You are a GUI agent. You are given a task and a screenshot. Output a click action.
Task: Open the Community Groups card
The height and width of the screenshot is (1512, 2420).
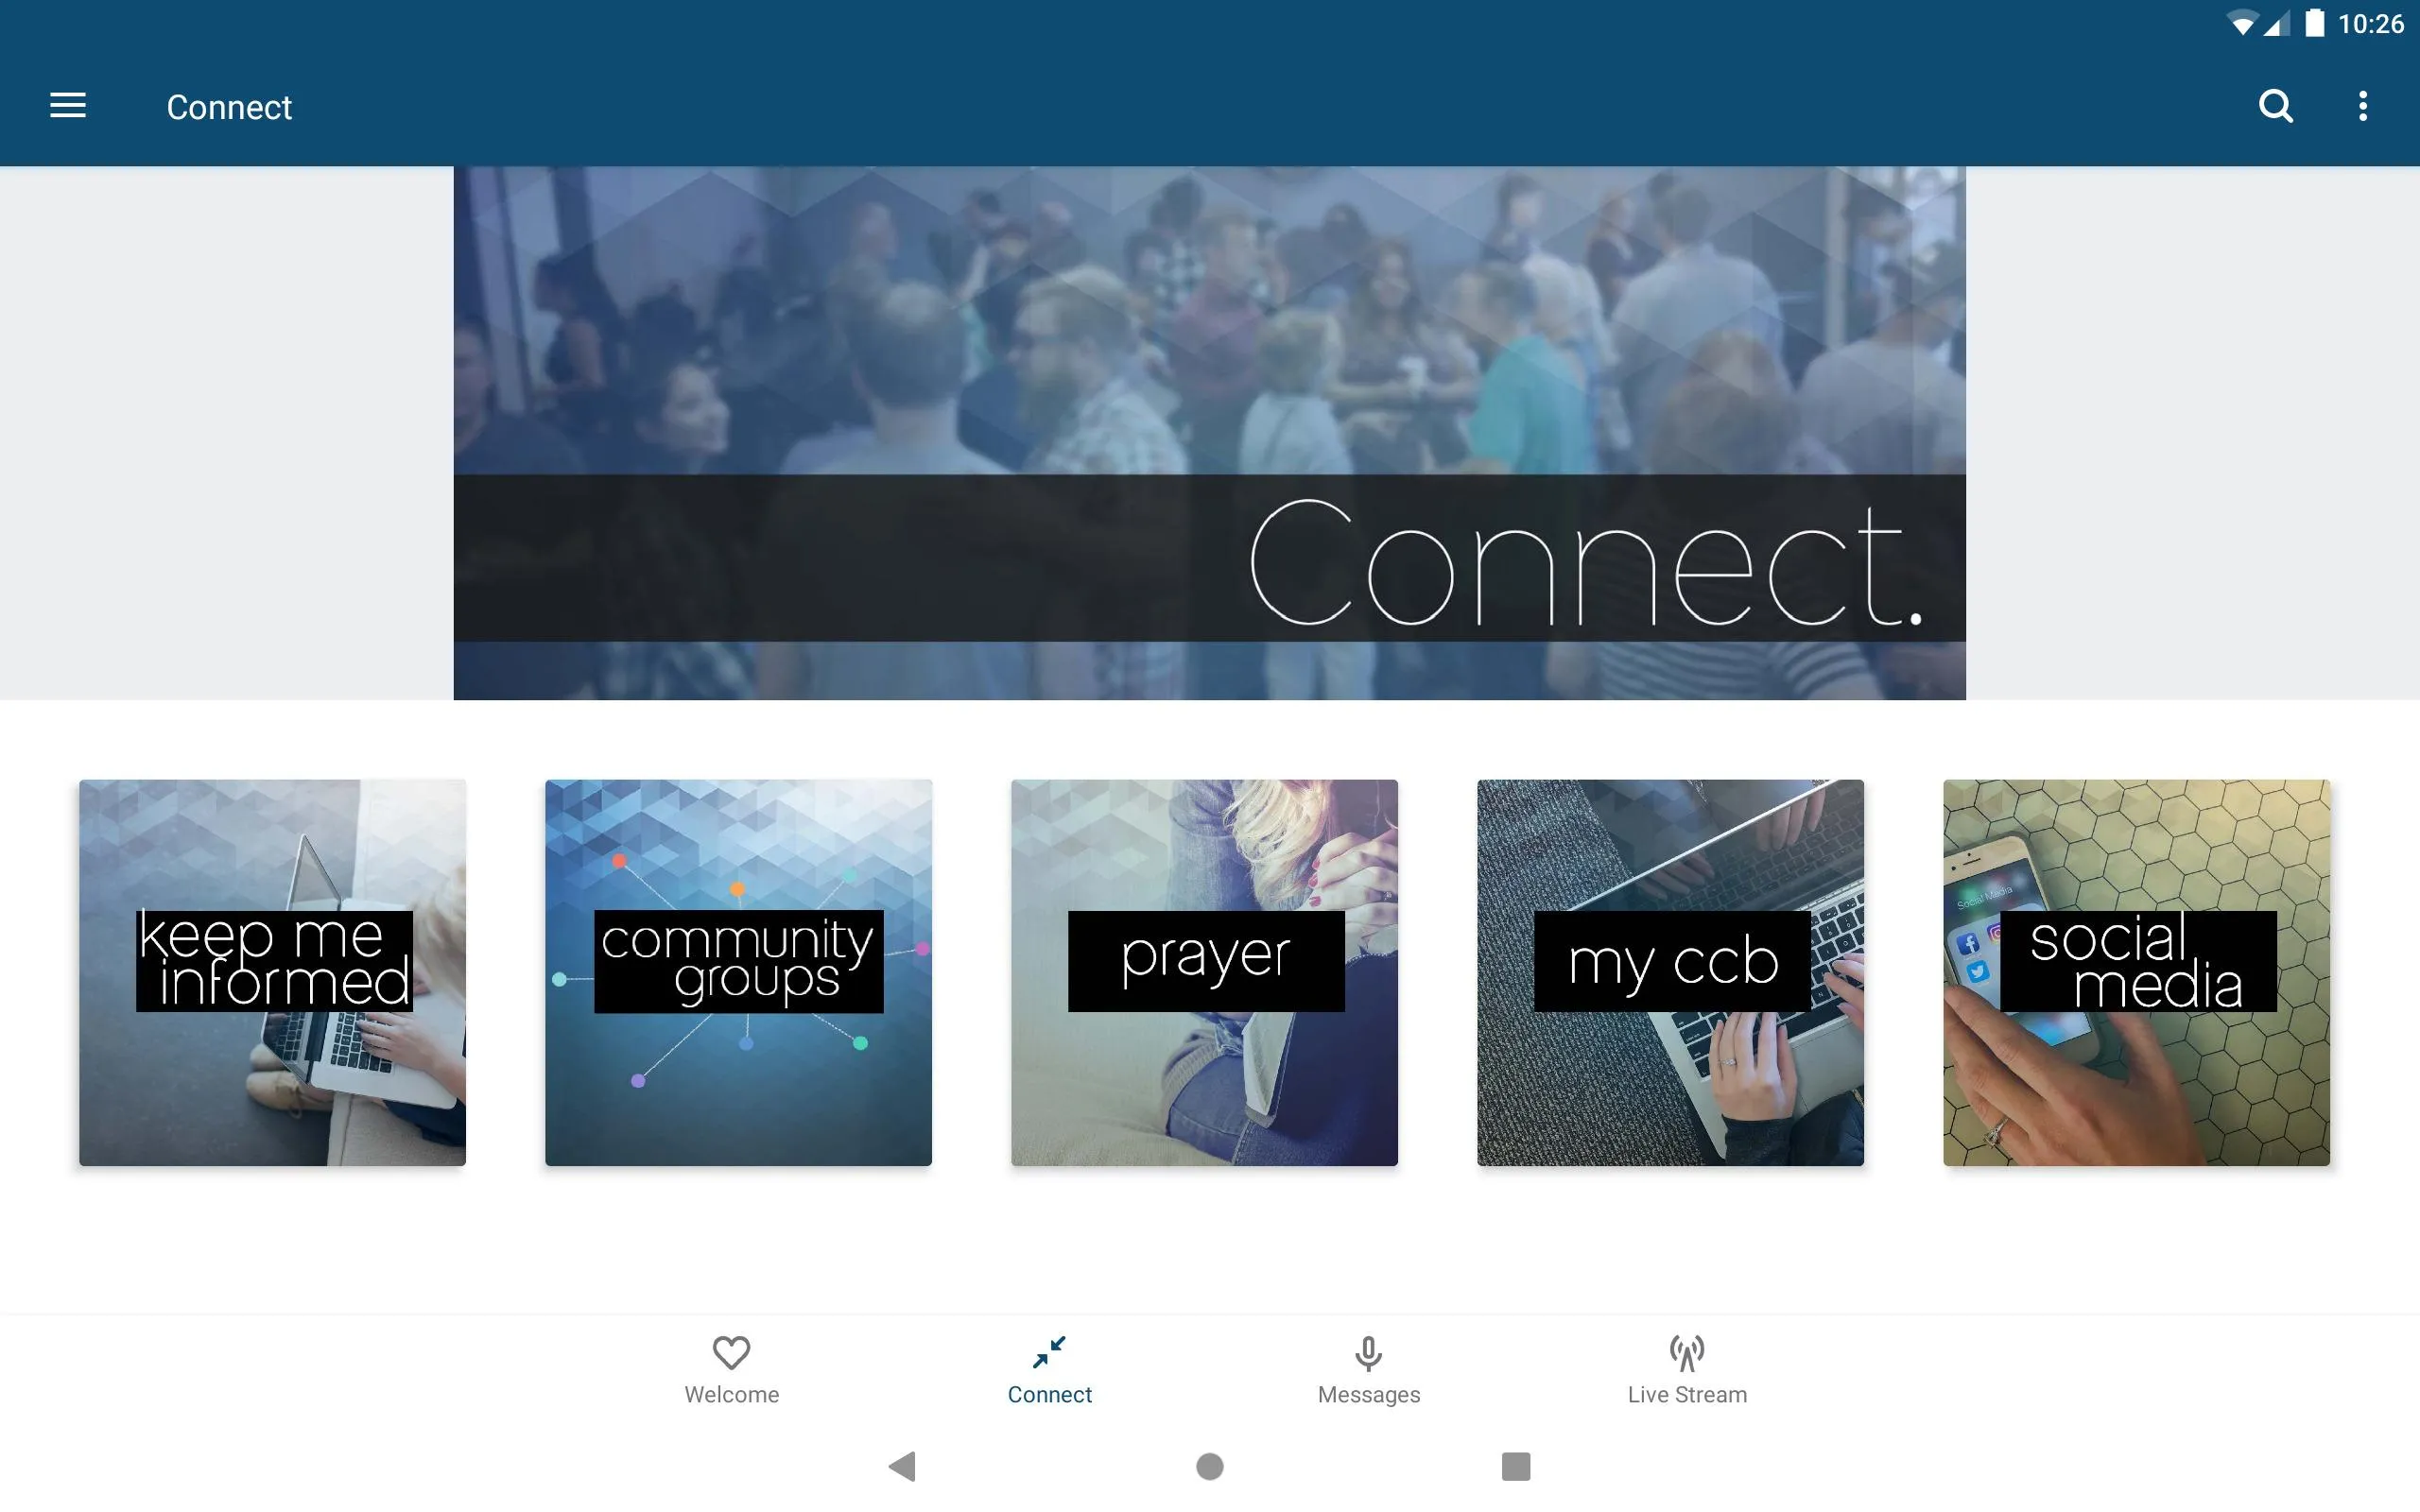[737, 972]
